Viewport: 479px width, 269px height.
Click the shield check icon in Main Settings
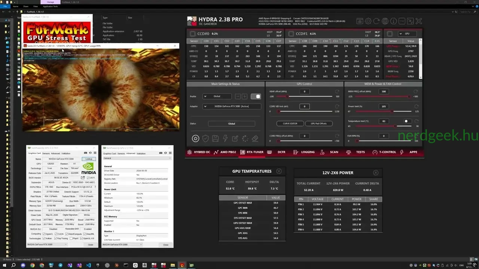(205, 138)
